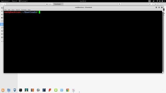Click the terminal vertical scrollbar
This screenshot has height=93, width=166.
(x=163, y=42)
